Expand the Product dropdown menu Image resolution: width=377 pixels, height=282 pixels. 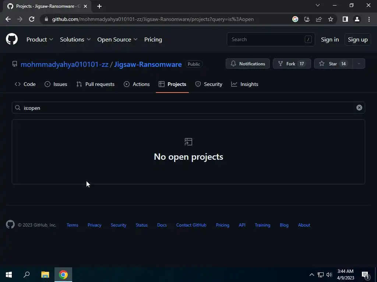(40, 39)
